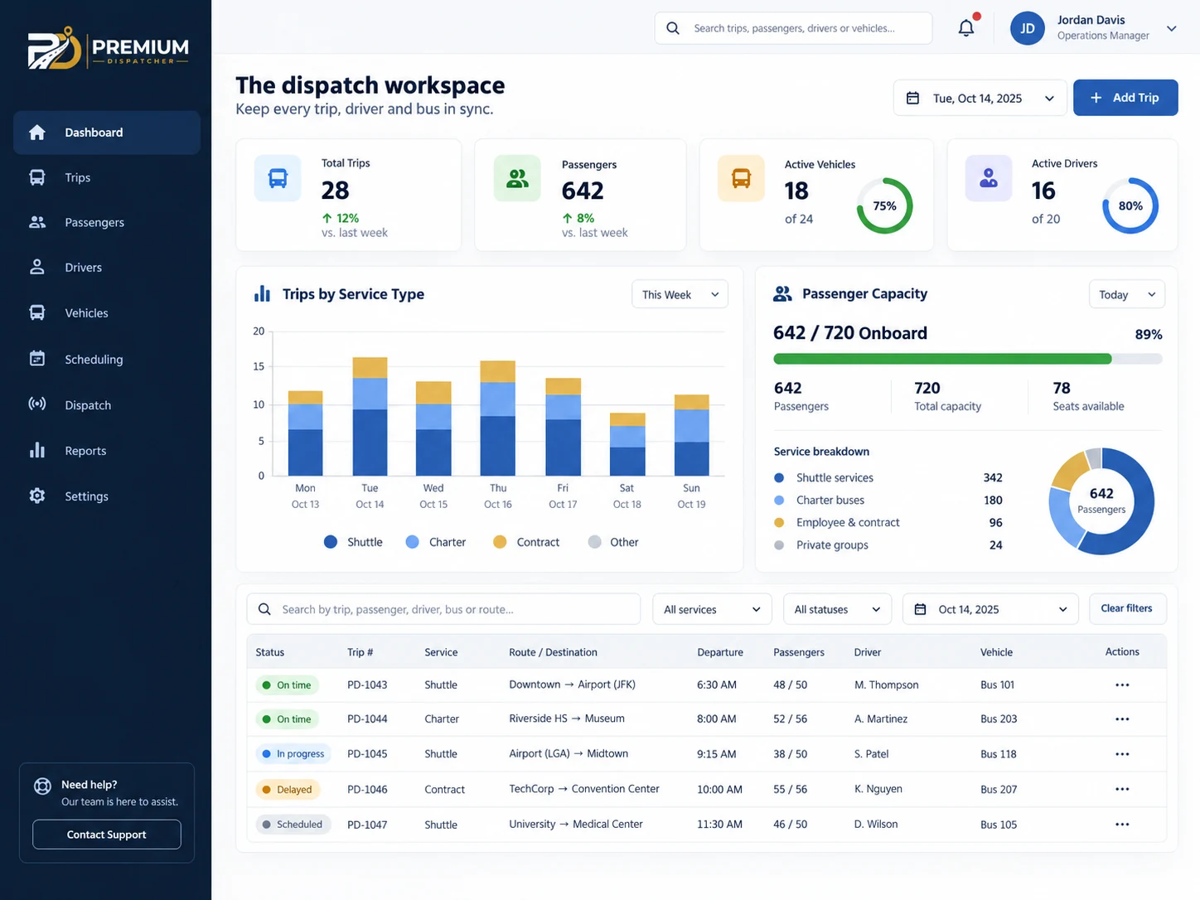
Task: Open the Reports menu item
Action: 107,450
